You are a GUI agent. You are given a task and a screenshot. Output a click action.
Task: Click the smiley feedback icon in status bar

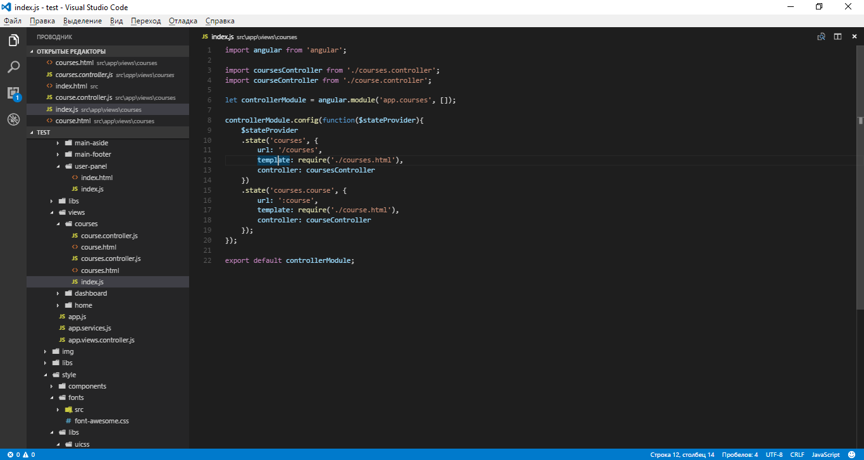[851, 455]
